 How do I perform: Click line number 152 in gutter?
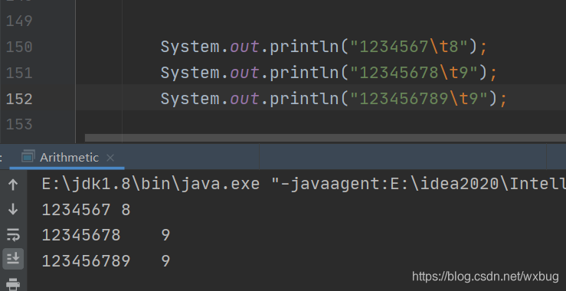coord(19,99)
